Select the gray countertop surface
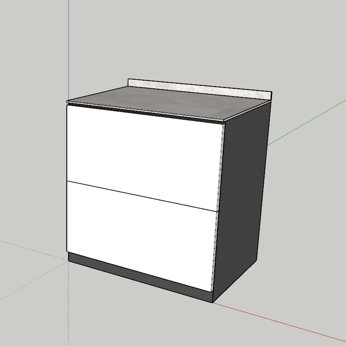The image size is (346, 346). [x=169, y=103]
